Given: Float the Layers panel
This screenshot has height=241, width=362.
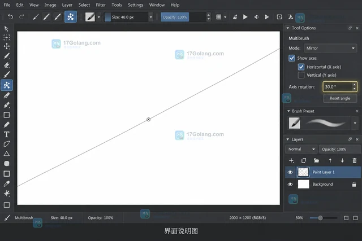Looking at the screenshot, I should click(350, 139).
